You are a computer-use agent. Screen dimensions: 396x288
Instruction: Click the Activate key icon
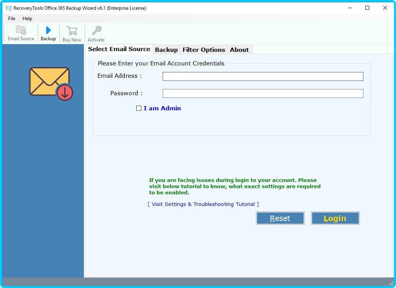(x=96, y=31)
